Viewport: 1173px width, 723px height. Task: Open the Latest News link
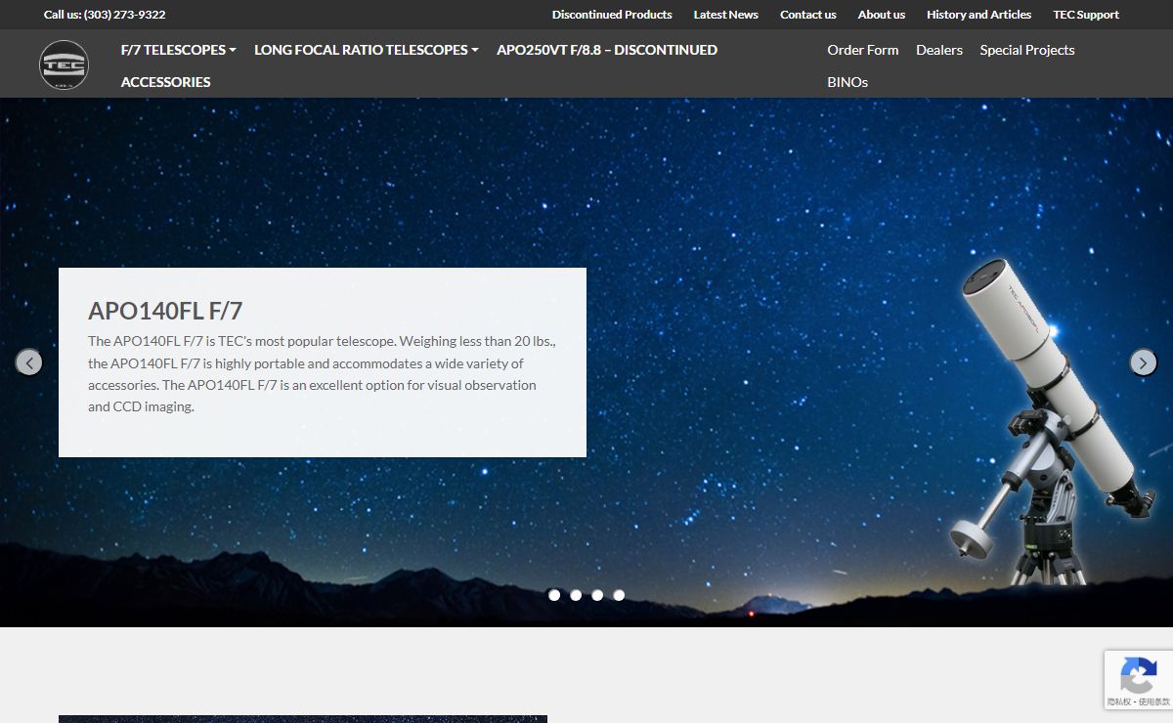pos(726,15)
